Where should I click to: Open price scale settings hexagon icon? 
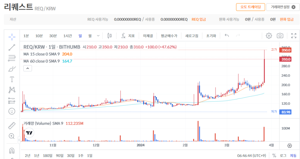tap(290, 146)
